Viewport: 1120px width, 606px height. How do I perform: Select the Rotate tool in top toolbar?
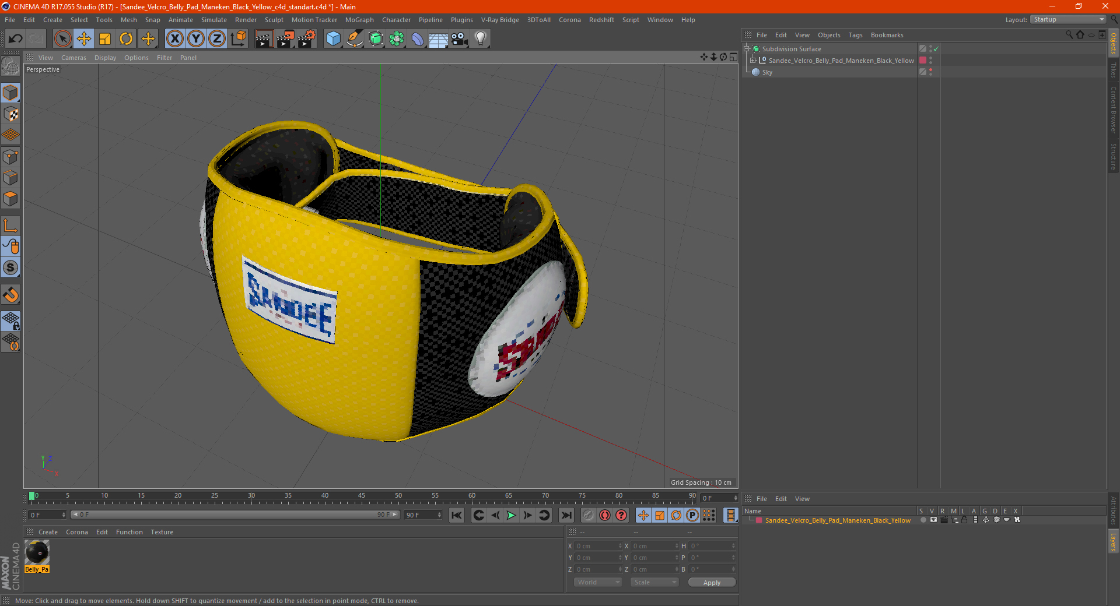pyautogui.click(x=126, y=39)
